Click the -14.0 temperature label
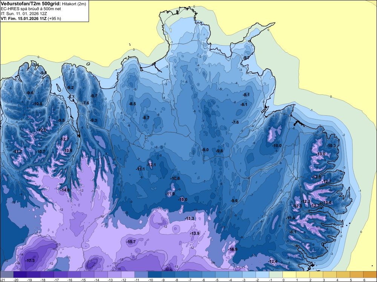 coord(65,190)
